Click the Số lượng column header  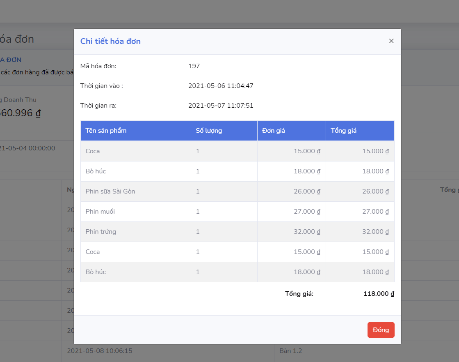click(x=224, y=131)
